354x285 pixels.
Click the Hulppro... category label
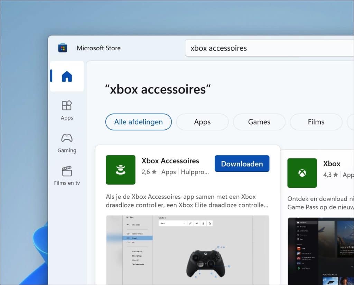pos(195,172)
